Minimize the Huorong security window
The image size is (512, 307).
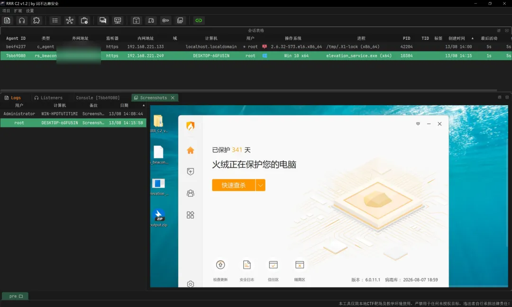429,124
